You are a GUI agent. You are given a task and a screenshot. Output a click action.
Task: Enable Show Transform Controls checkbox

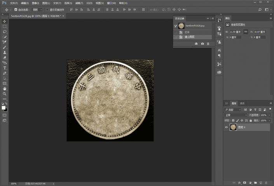[47, 10]
